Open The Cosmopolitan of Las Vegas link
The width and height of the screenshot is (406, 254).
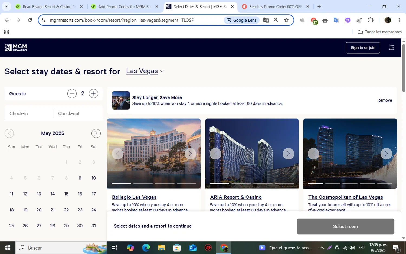tap(346, 197)
